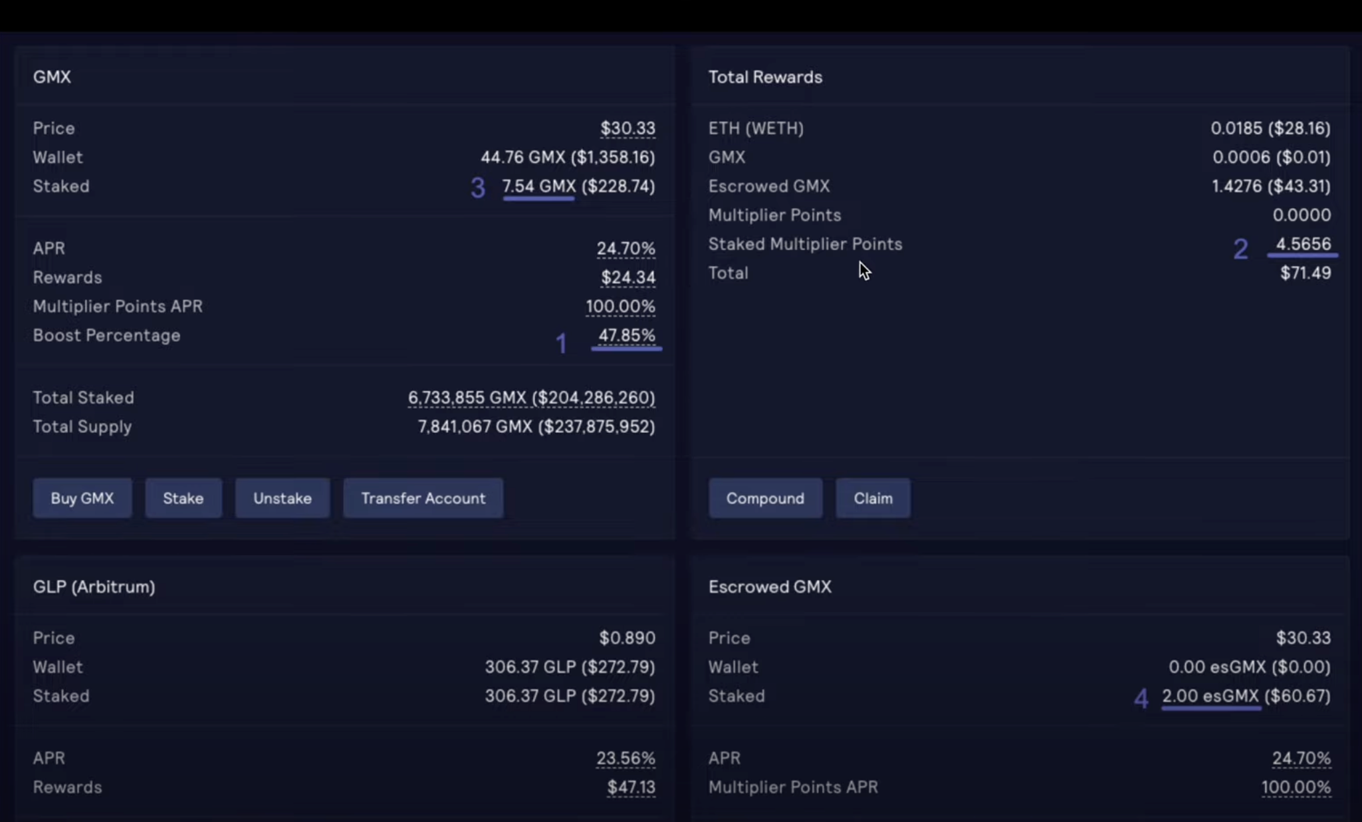Click the Staked 7.54 GMX value
The height and width of the screenshot is (822, 1362).
(578, 186)
